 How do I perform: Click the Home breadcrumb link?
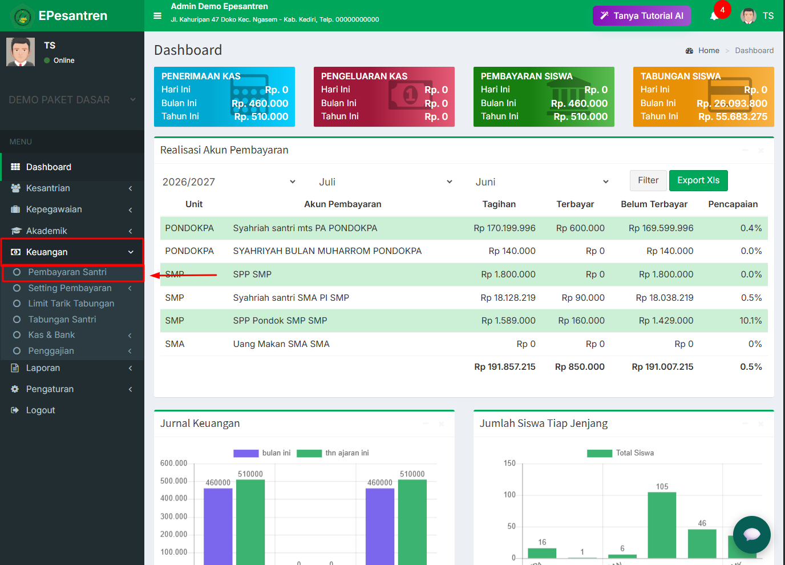[709, 51]
